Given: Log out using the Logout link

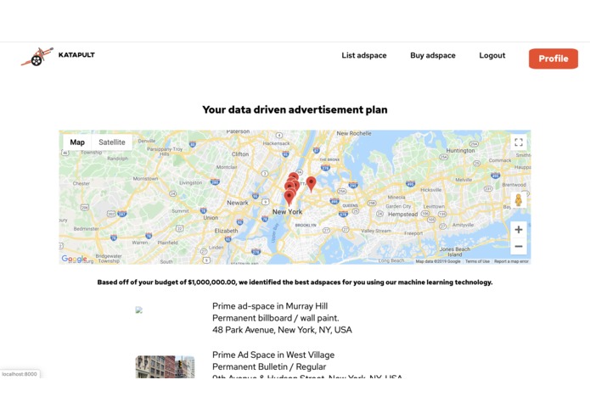Looking at the screenshot, I should click(492, 55).
